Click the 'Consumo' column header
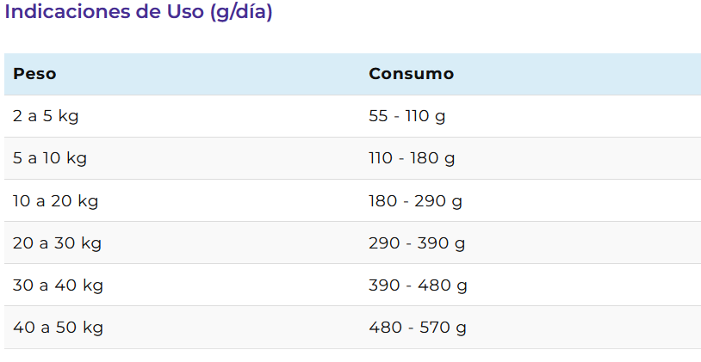The image size is (701, 362). pyautogui.click(x=411, y=74)
